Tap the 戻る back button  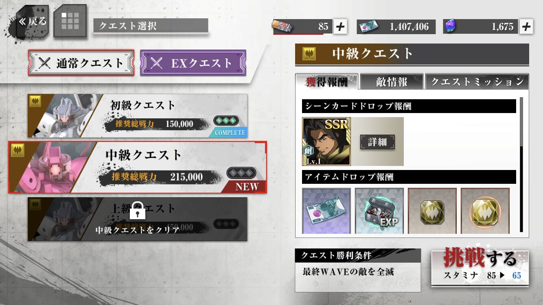tap(32, 21)
